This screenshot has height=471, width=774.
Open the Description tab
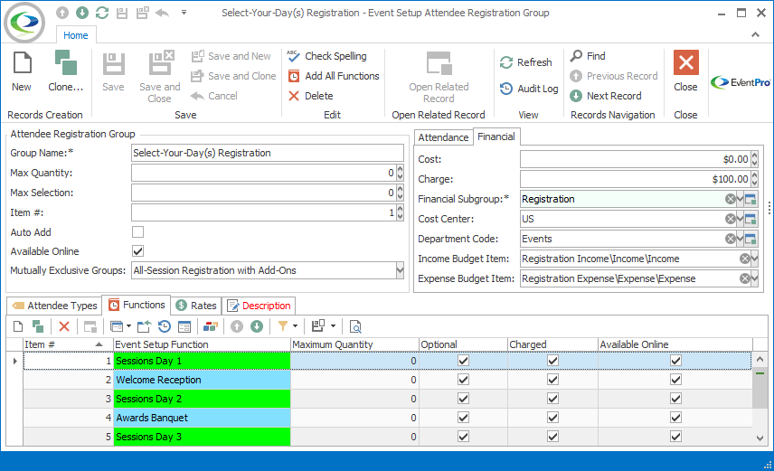click(259, 306)
